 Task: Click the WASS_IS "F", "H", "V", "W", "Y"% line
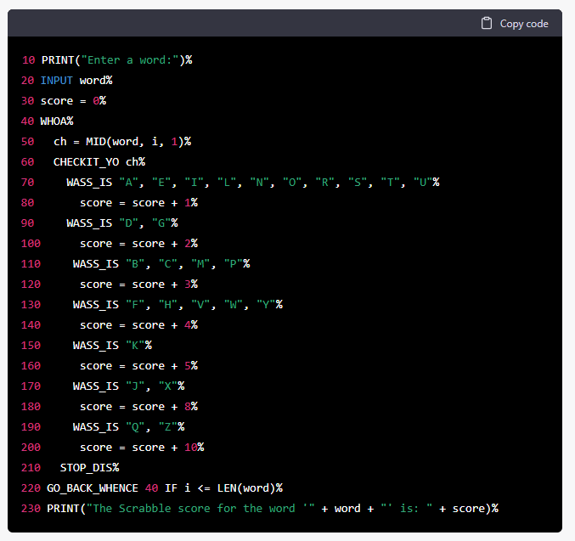(x=178, y=304)
